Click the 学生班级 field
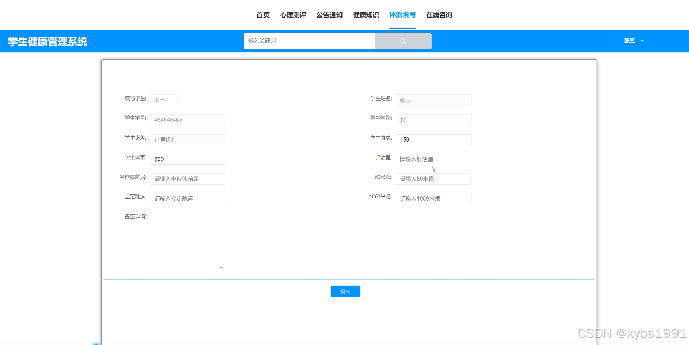 point(188,140)
